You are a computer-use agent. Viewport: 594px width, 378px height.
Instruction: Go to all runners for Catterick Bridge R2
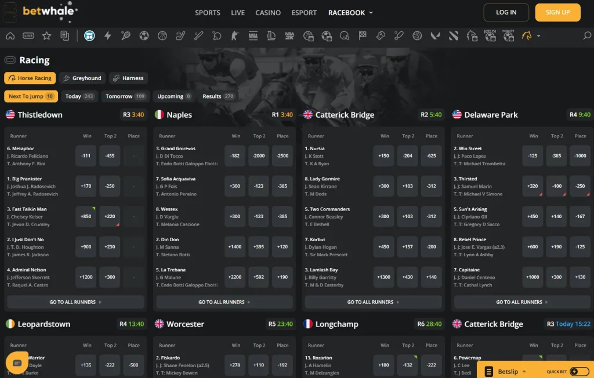point(373,302)
